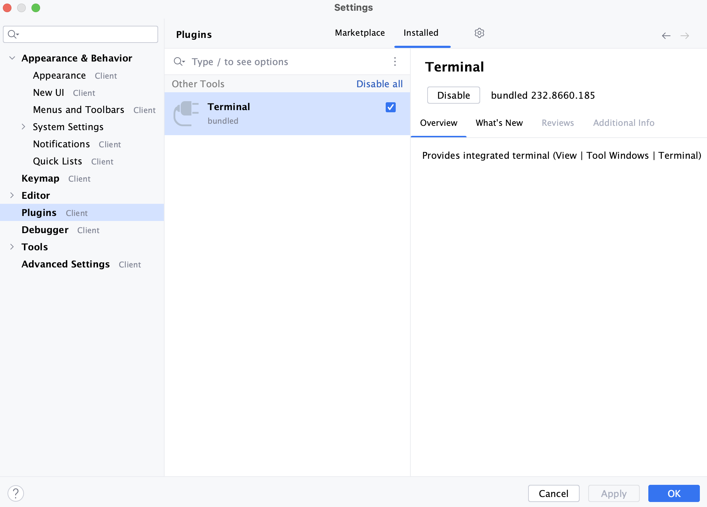The height and width of the screenshot is (507, 707).
Task: Switch to the Marketplace tab
Action: (360, 33)
